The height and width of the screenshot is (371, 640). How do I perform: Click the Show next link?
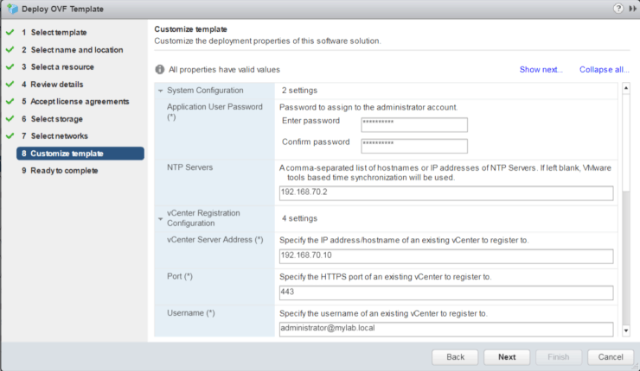pos(541,70)
